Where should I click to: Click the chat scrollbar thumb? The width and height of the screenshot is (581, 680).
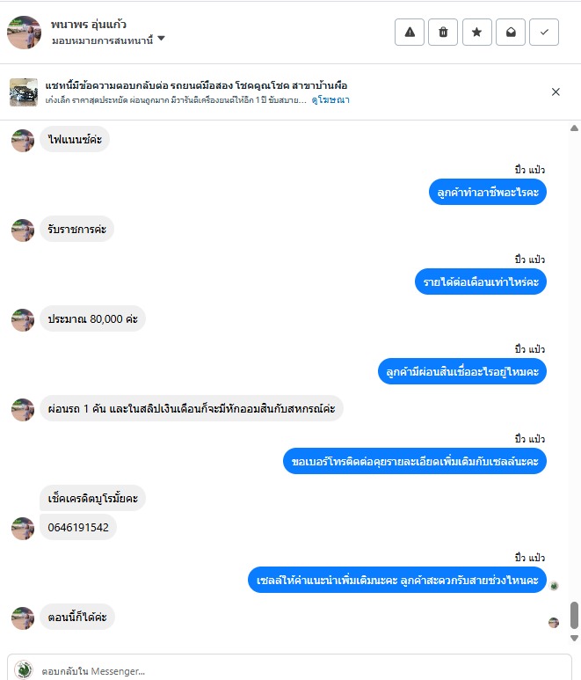(x=574, y=615)
